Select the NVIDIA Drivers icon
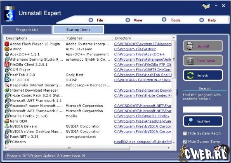Screen dimensions: 231x163 point(7,126)
